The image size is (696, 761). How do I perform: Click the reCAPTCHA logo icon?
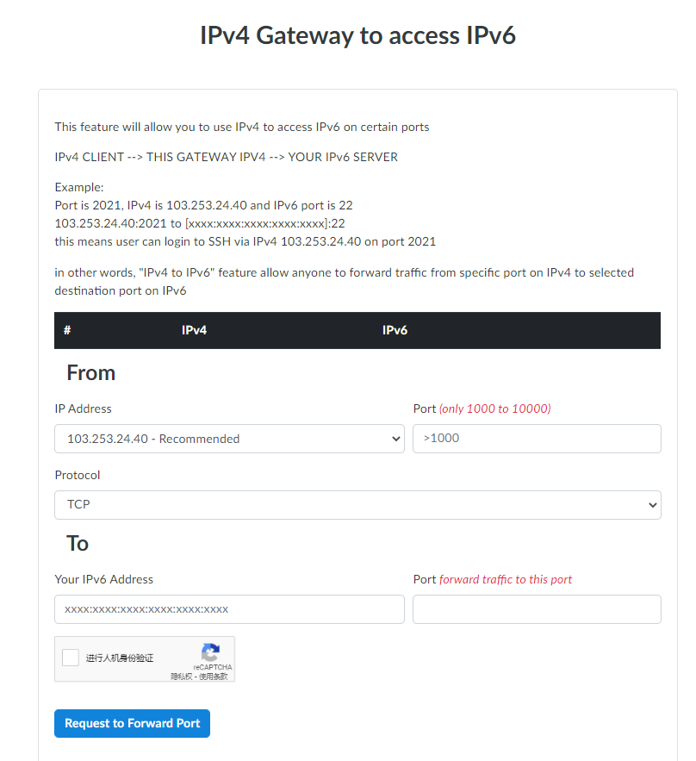(x=211, y=652)
